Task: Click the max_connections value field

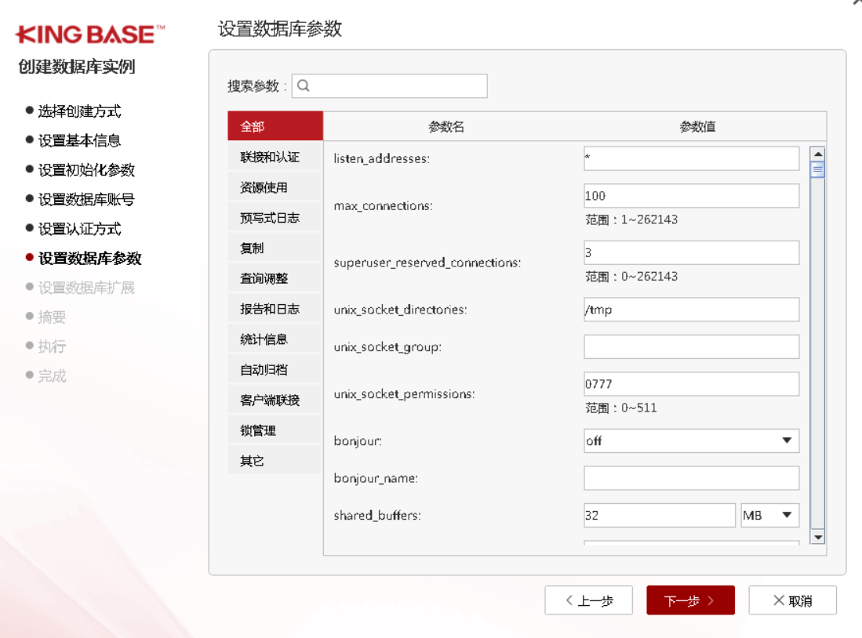Action: pos(691,196)
